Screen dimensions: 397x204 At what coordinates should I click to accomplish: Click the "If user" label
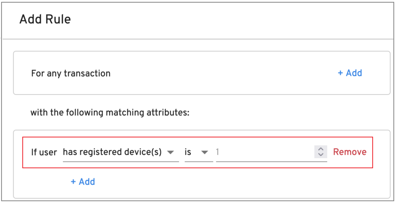pos(44,152)
